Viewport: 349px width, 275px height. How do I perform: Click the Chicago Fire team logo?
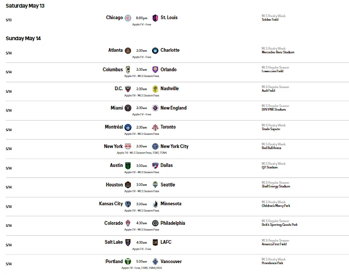point(128,18)
